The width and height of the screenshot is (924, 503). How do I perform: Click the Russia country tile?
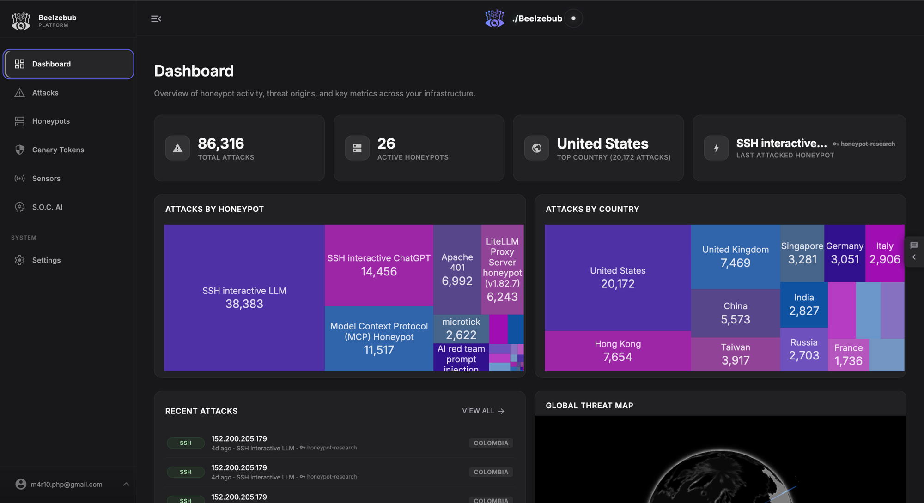tap(804, 349)
